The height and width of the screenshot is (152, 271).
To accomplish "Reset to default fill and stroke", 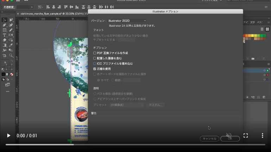I will coord(2,69).
